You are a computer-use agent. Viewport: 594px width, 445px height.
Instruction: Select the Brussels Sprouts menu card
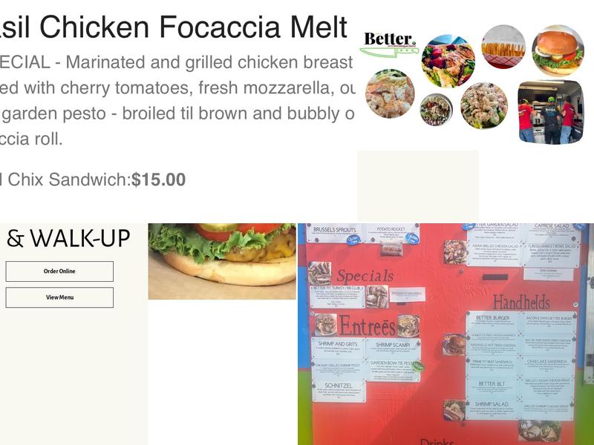pos(334,233)
